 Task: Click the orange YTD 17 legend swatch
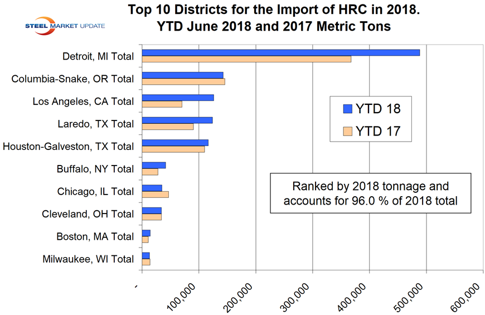tap(348, 132)
